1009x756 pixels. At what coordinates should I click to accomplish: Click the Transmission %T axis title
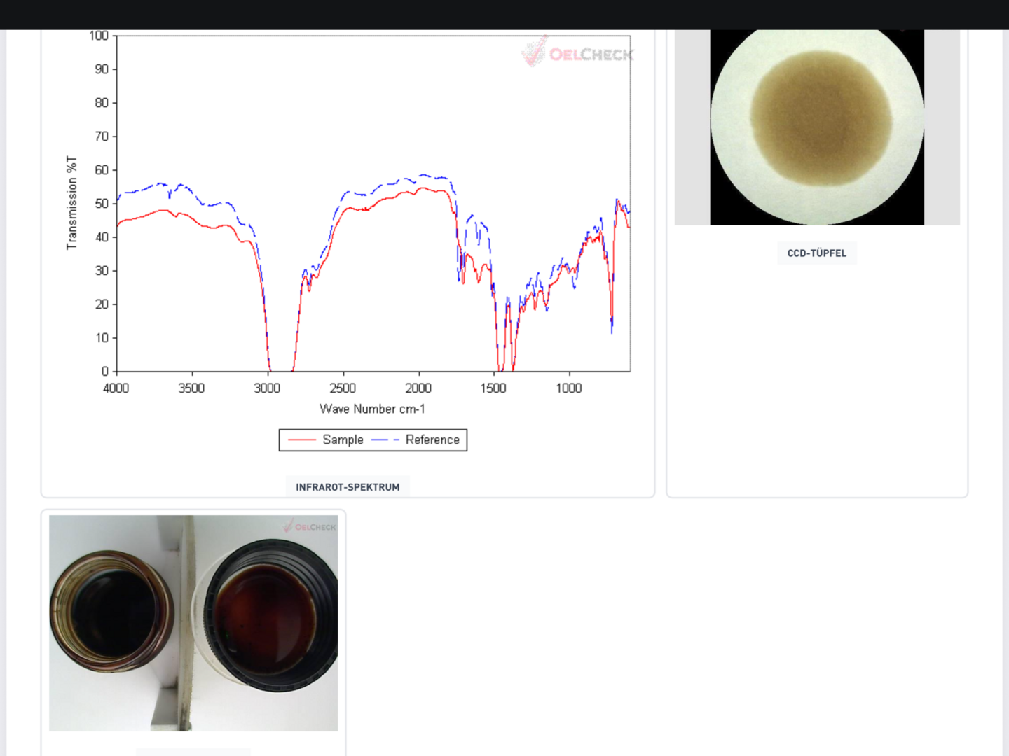tap(71, 203)
